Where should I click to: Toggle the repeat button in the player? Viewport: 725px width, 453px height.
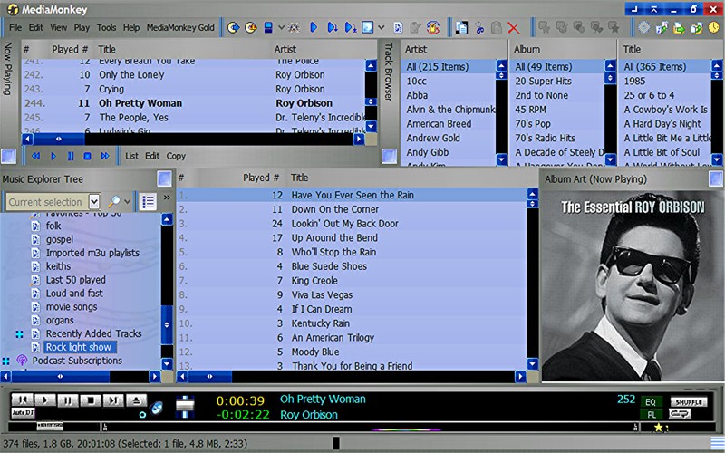pyautogui.click(x=680, y=414)
